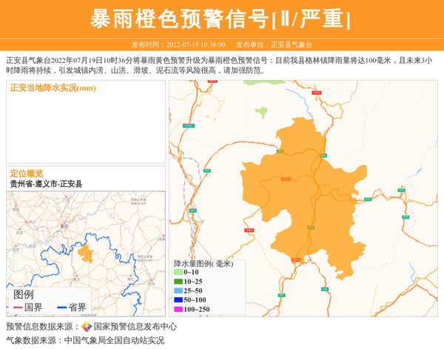Click the 暴雨橙色预警信号 title banner
This screenshot has width=444, height=349.
221,19
